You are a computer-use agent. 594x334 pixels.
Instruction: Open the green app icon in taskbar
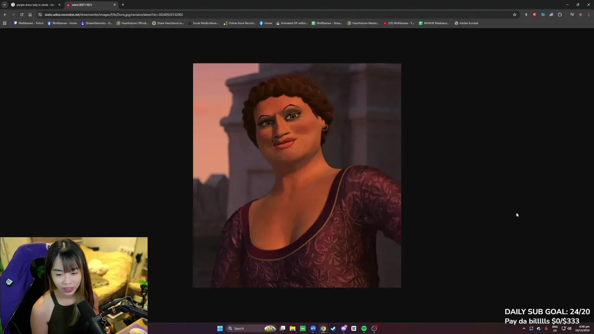pyautogui.click(x=303, y=328)
